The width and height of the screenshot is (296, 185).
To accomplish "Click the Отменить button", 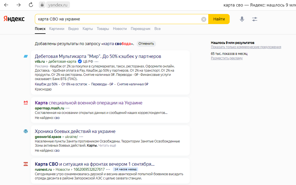I will click(146, 44).
